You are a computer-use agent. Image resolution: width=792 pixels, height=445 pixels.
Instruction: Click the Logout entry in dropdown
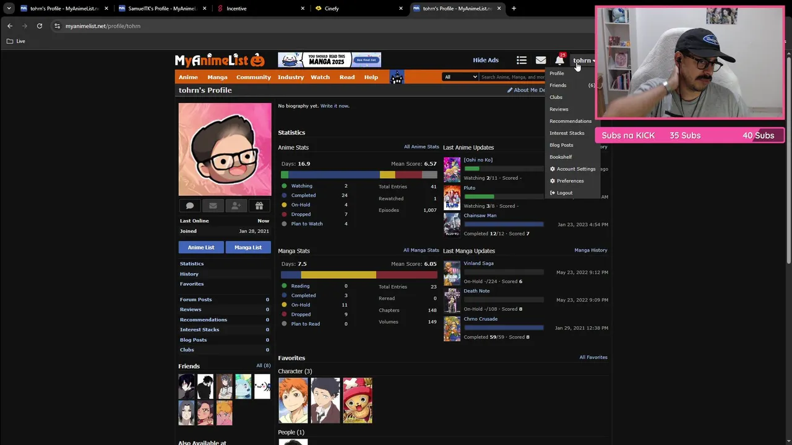561,193
